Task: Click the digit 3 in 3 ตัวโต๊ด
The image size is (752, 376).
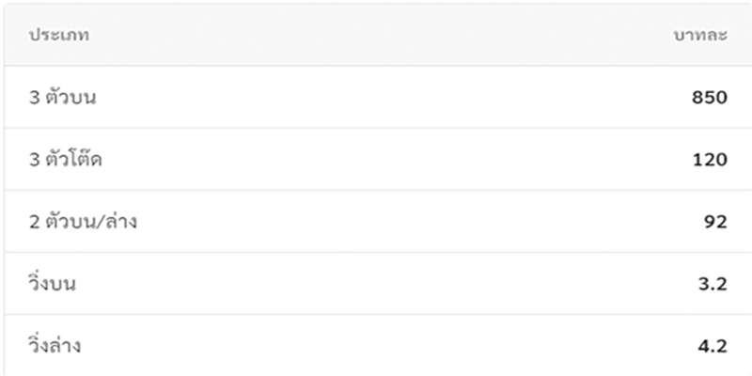Action: pyautogui.click(x=35, y=160)
